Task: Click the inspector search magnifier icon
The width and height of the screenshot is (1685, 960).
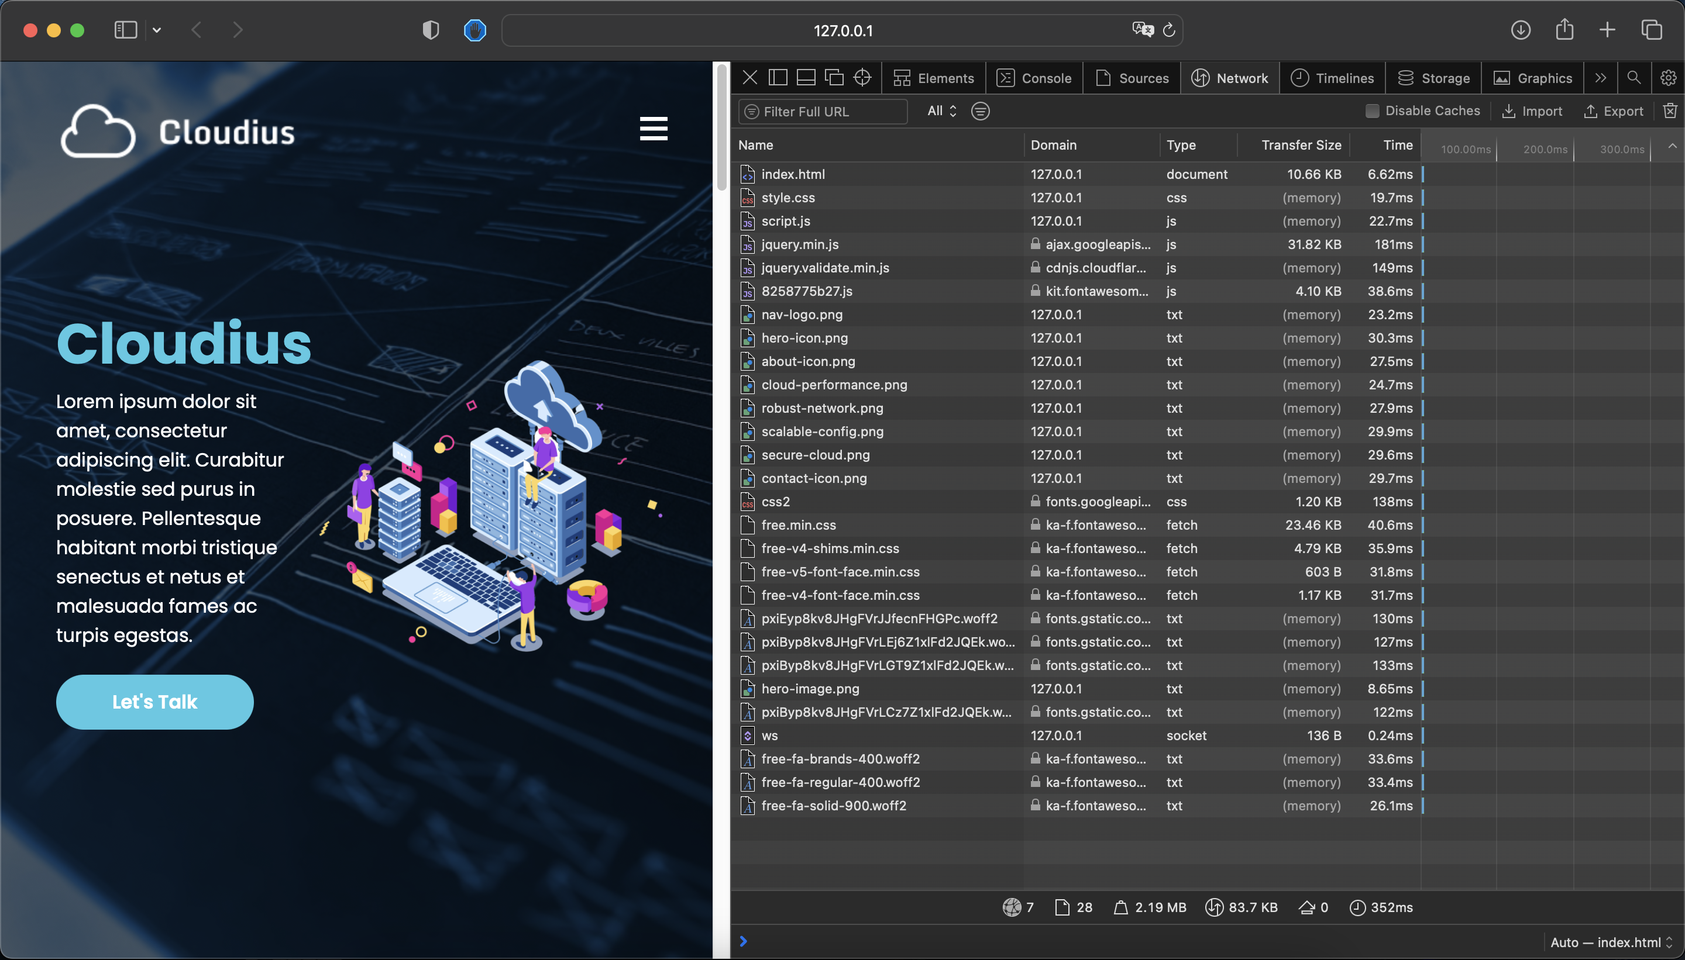Action: click(1634, 78)
